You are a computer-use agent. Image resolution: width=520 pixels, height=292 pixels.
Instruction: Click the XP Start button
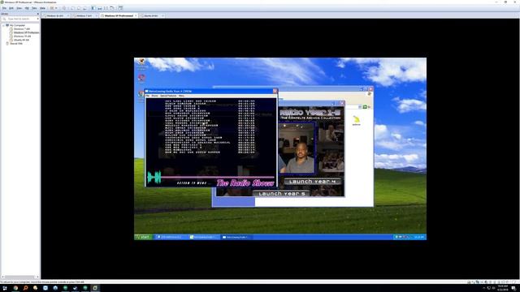[x=143, y=237]
